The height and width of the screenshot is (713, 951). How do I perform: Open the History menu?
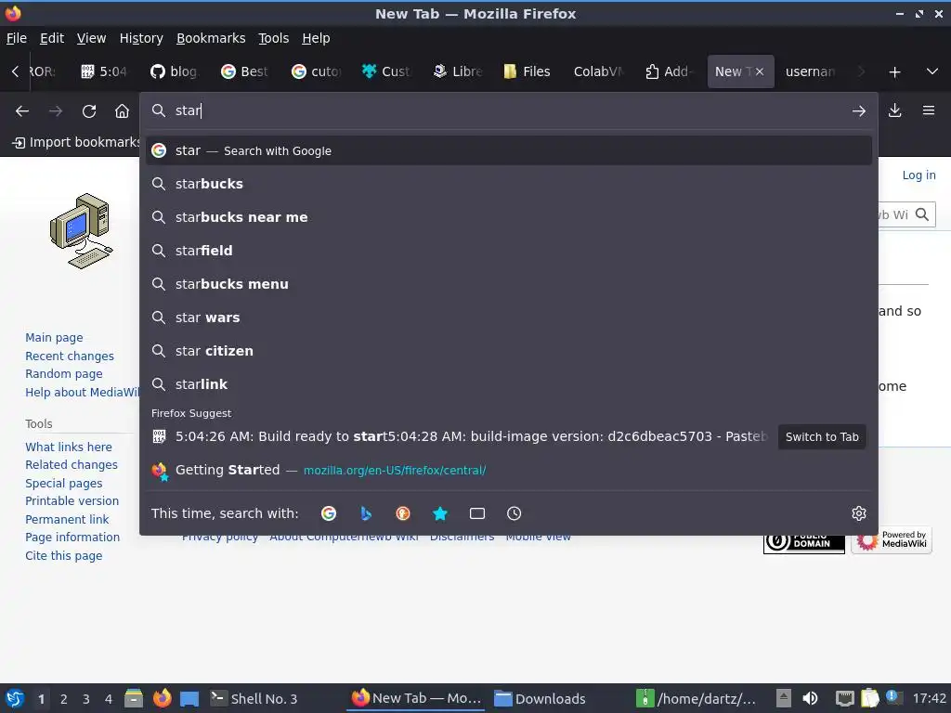click(x=141, y=38)
